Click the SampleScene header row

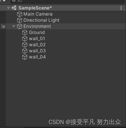63,8
